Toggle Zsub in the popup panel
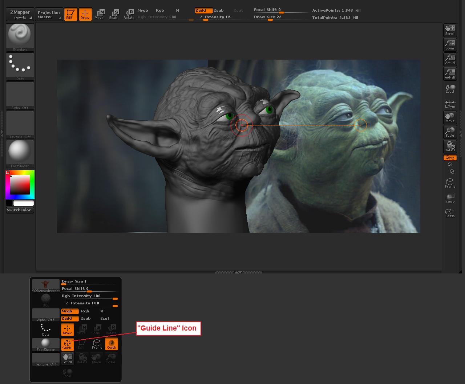This screenshot has width=465, height=384. 86,319
